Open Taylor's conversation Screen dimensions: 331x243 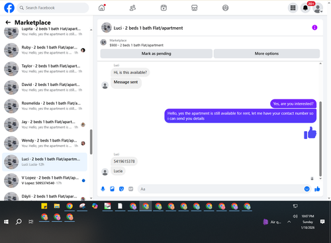(x=44, y=69)
